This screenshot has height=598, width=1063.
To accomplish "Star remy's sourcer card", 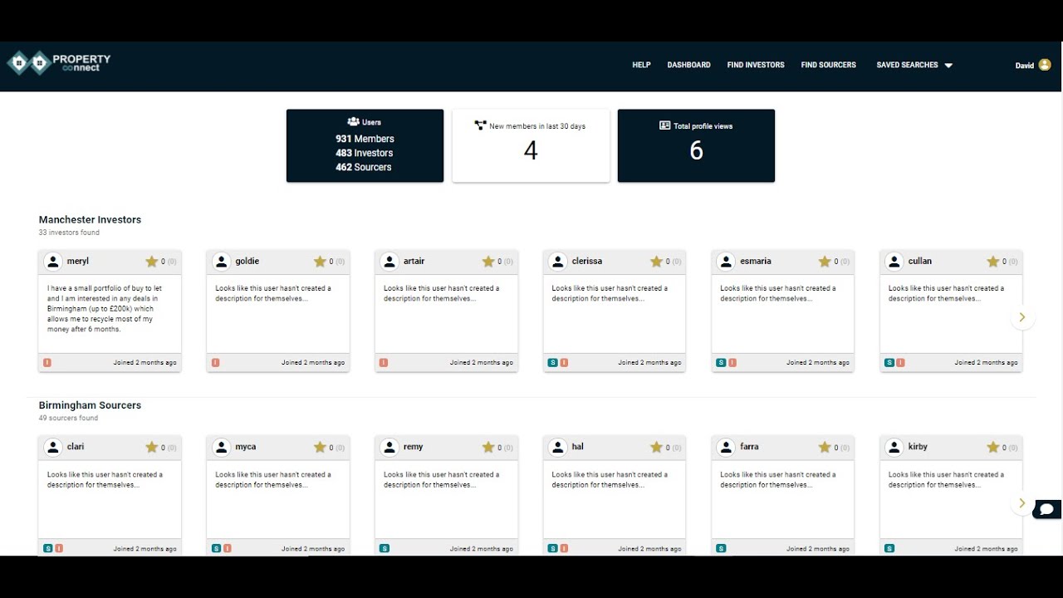I will (x=488, y=448).
